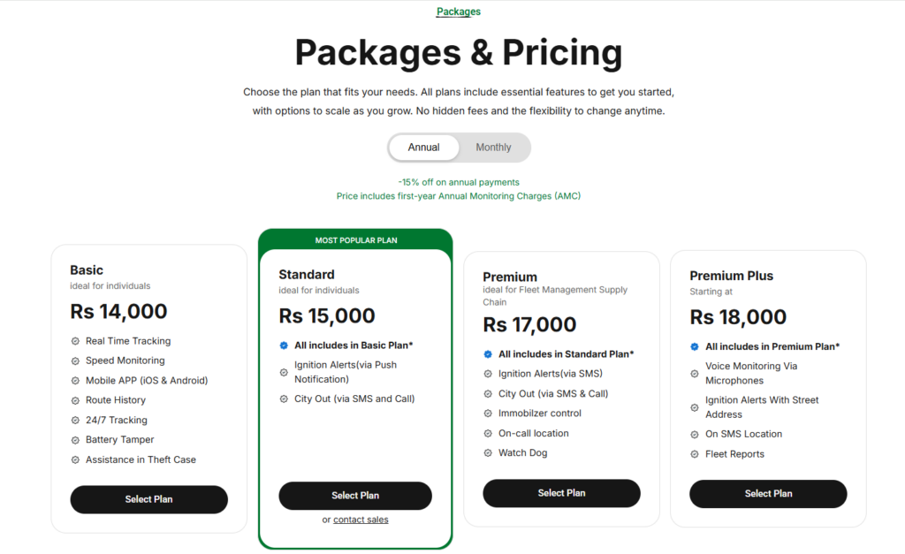
Task: Click blue badge icon in Standard plan
Action: (x=284, y=345)
